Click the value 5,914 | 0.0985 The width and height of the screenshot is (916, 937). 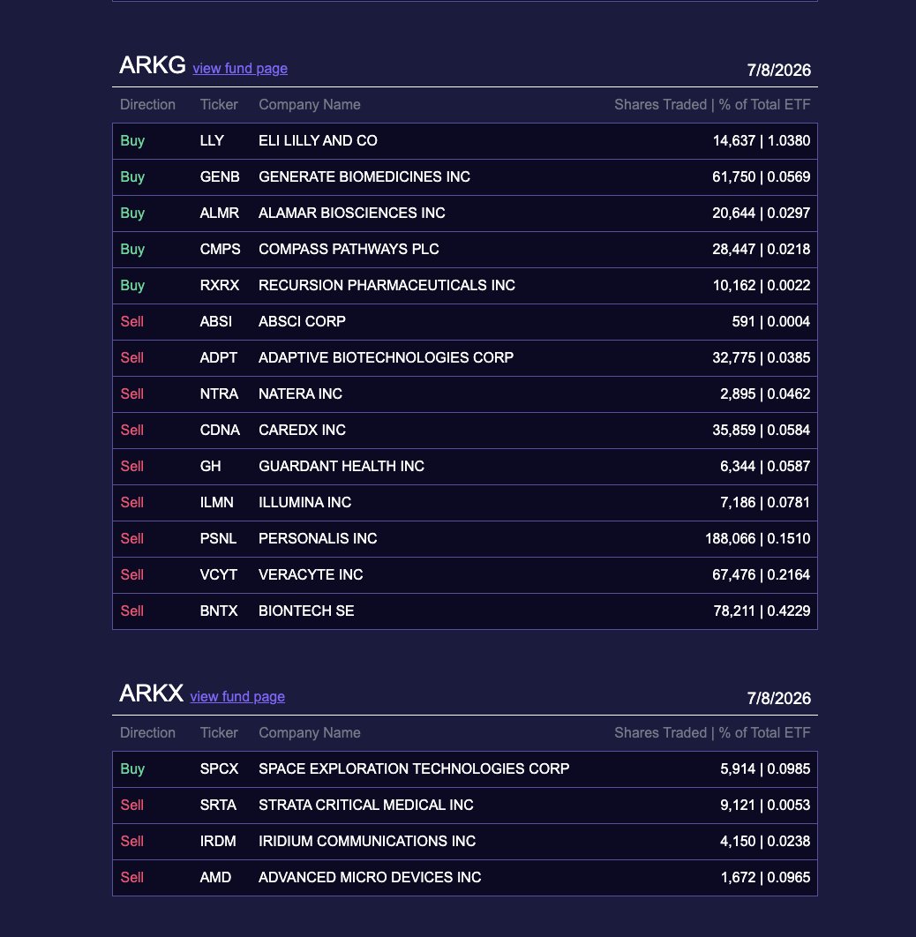click(765, 769)
